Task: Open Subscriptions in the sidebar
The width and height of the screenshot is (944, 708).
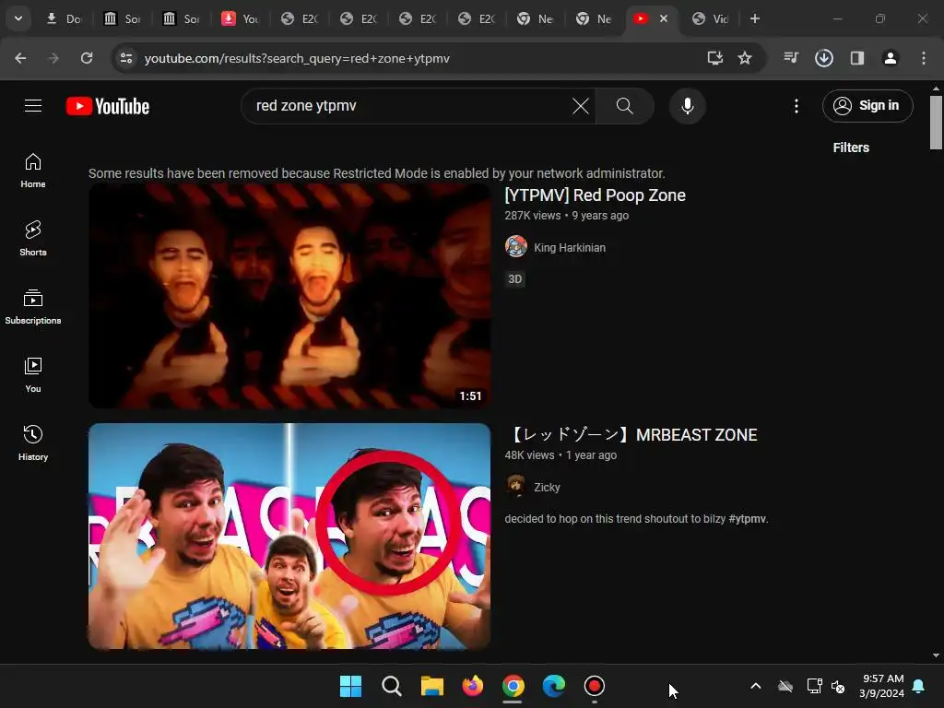Action: pyautogui.click(x=33, y=307)
